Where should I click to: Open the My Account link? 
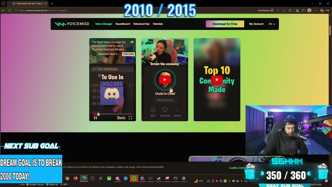[x=256, y=24]
